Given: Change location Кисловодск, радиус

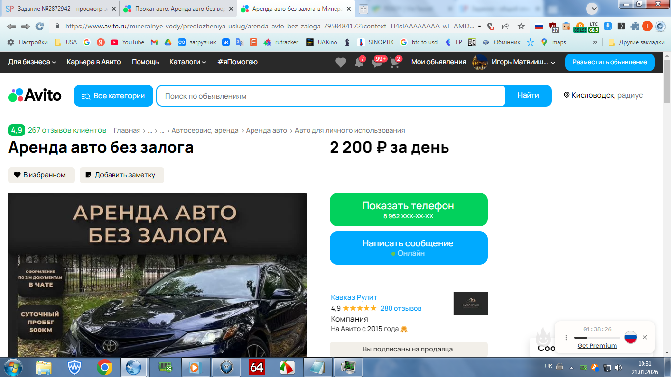Looking at the screenshot, I should (x=603, y=95).
